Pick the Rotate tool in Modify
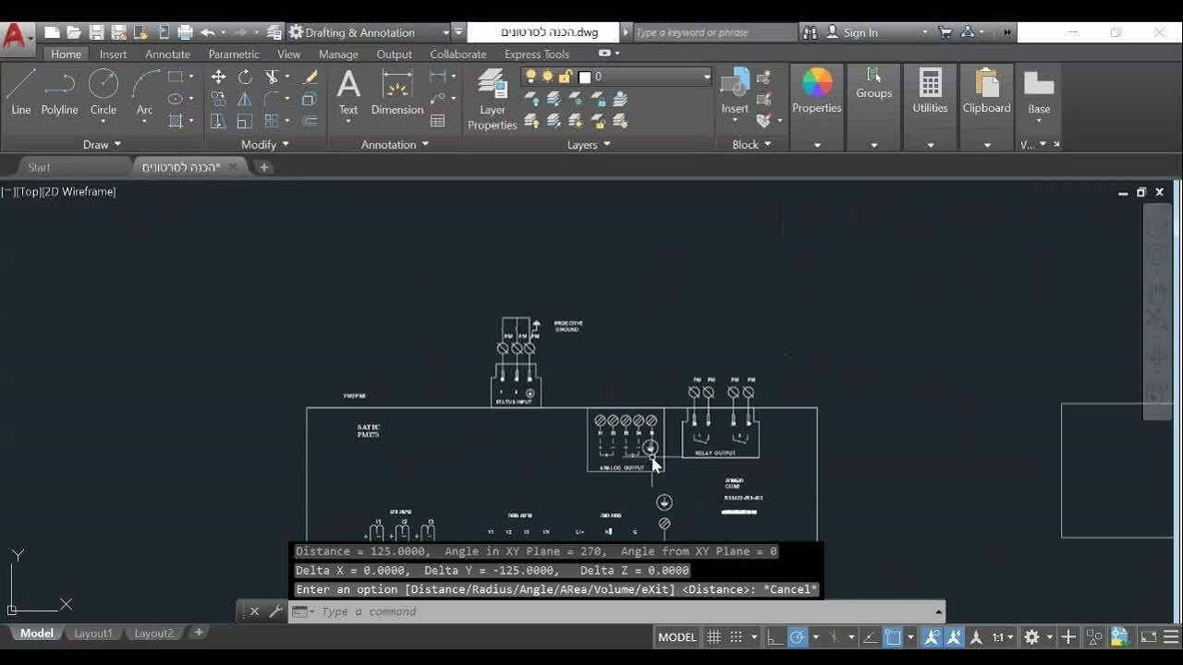1183x665 pixels. click(245, 77)
